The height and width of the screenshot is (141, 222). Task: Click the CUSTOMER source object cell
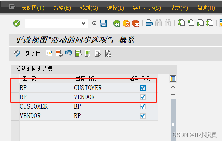pyautogui.click(x=47, y=106)
